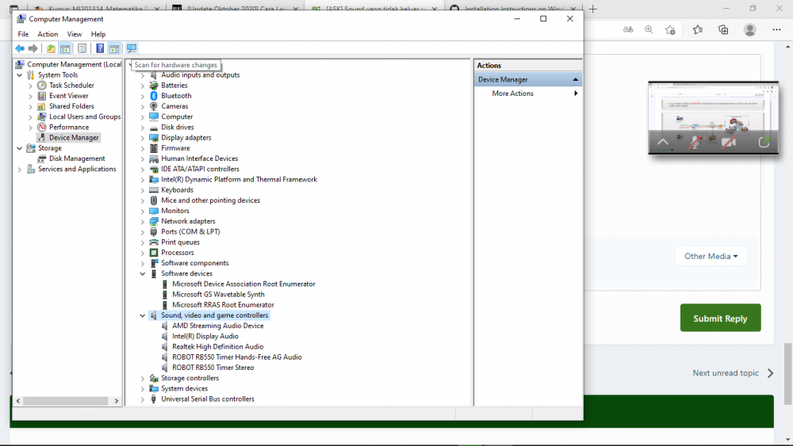The image size is (793, 446).
Task: Select ROBOT RB550 Timer Stereo device
Action: point(213,368)
